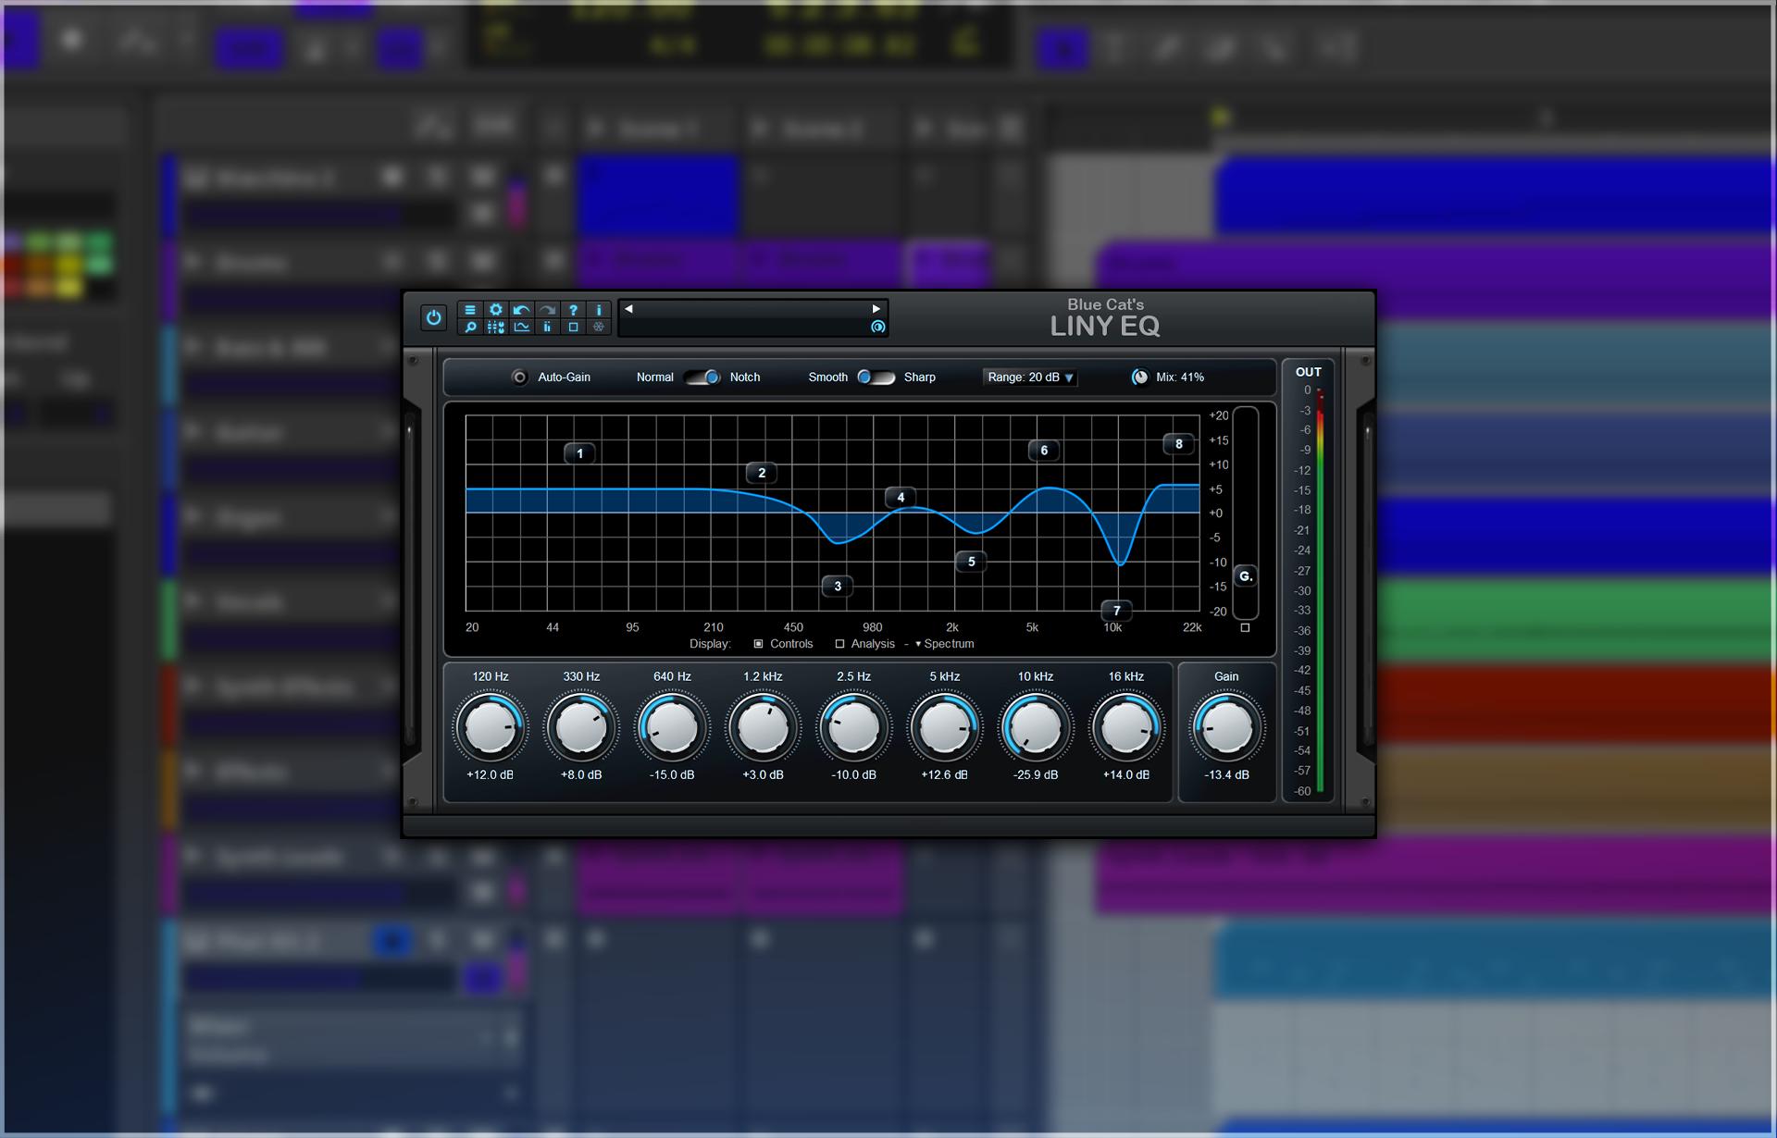This screenshot has height=1138, width=1777.
Task: Click the meters bars icon
Action: click(548, 327)
